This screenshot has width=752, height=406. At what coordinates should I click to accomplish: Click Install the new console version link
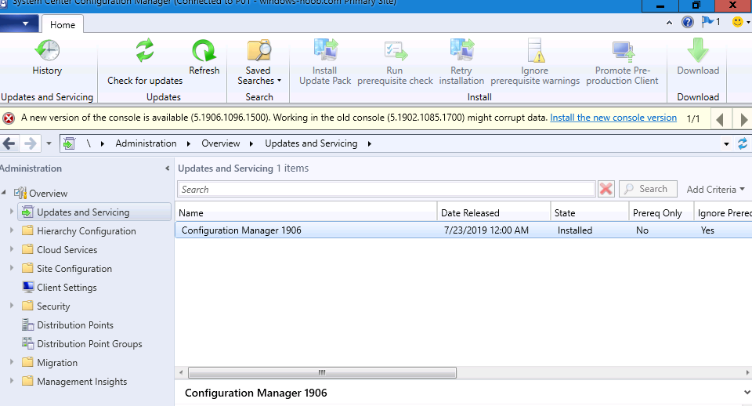[613, 118]
